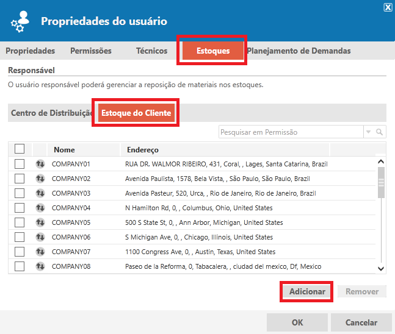Sort the list by Nome column header
This screenshot has height=334, width=395.
pyautogui.click(x=64, y=149)
